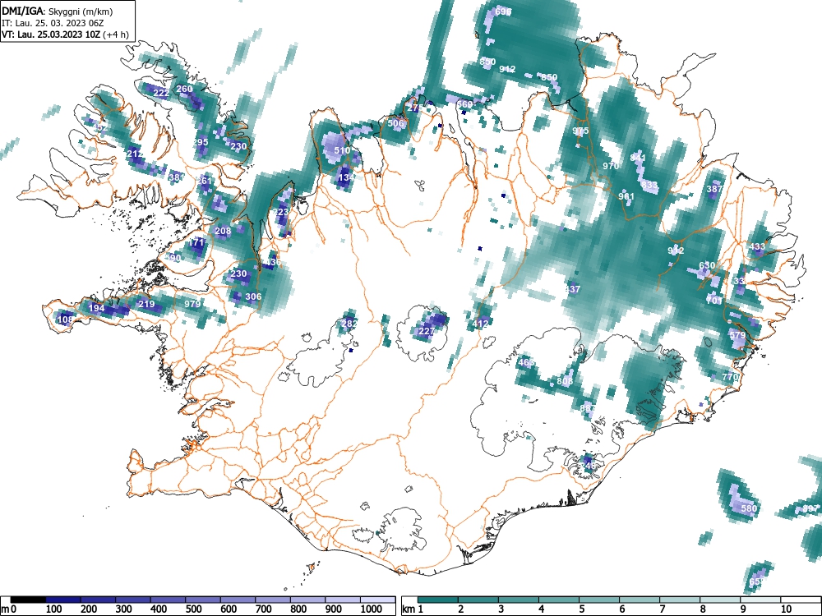Choose the dark teal 1–2 km legend swatch
This screenshot has width=822, height=616.
point(438,600)
